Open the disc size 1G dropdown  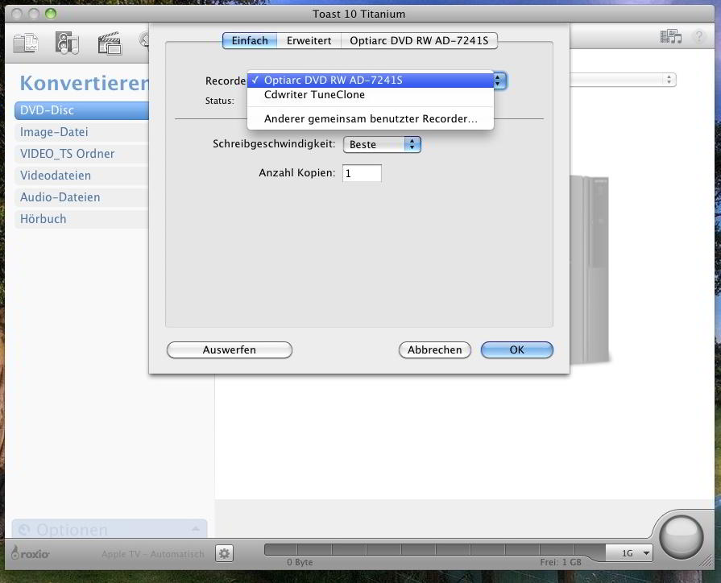(x=629, y=553)
